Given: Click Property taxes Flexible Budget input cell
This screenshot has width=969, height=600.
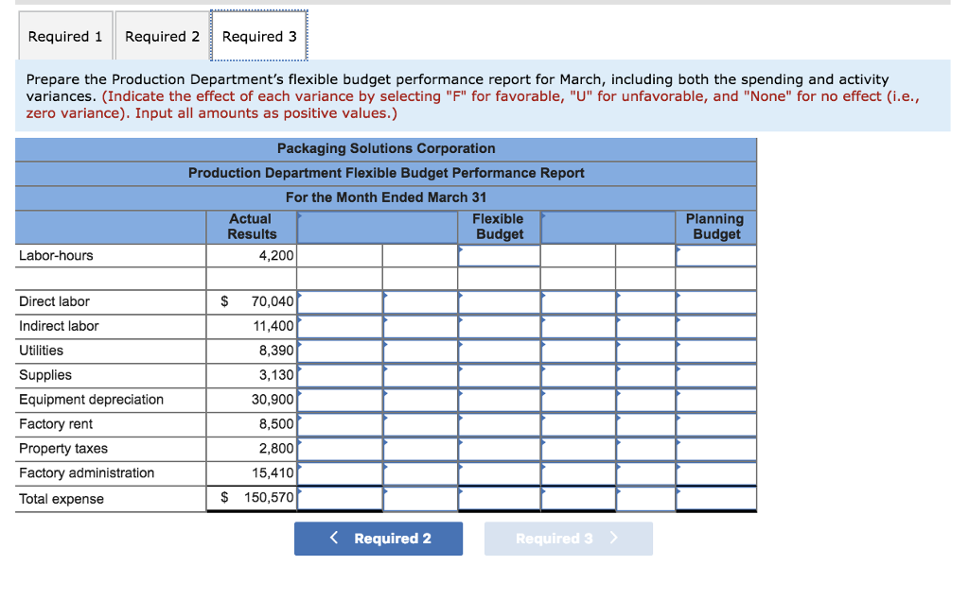Looking at the screenshot, I should point(500,449).
